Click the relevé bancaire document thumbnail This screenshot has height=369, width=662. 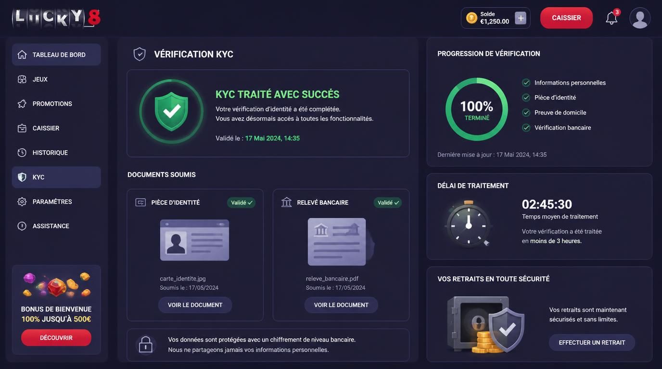pos(340,242)
